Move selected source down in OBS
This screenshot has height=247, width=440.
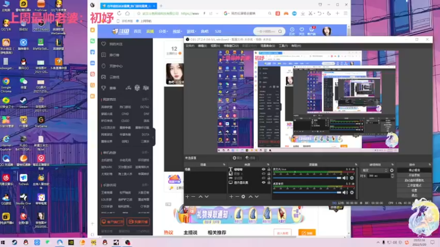pyautogui.click(x=256, y=197)
